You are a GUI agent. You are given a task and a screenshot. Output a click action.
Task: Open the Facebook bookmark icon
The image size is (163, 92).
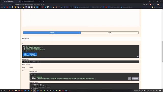[10, 7]
